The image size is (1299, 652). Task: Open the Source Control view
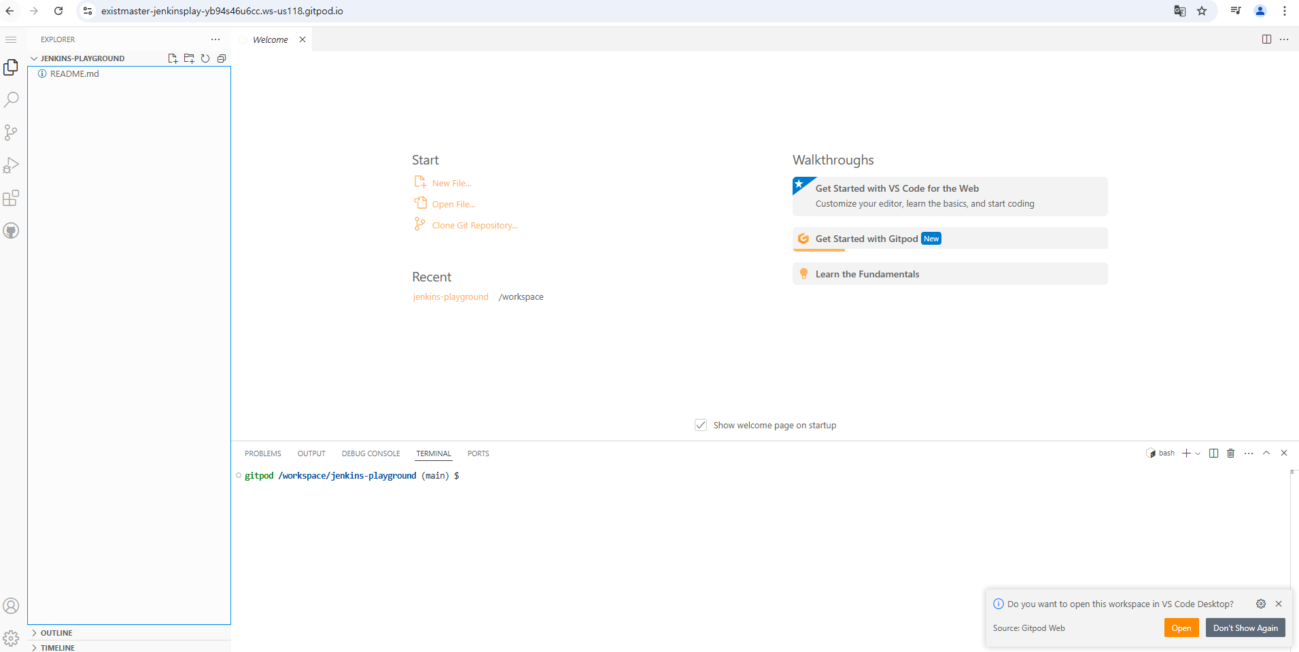pyautogui.click(x=11, y=133)
